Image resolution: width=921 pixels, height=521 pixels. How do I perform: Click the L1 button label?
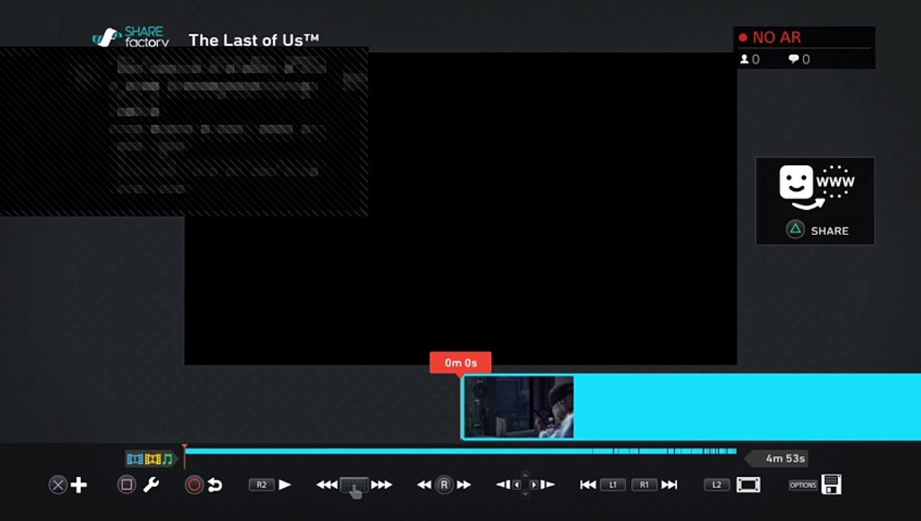coord(613,485)
